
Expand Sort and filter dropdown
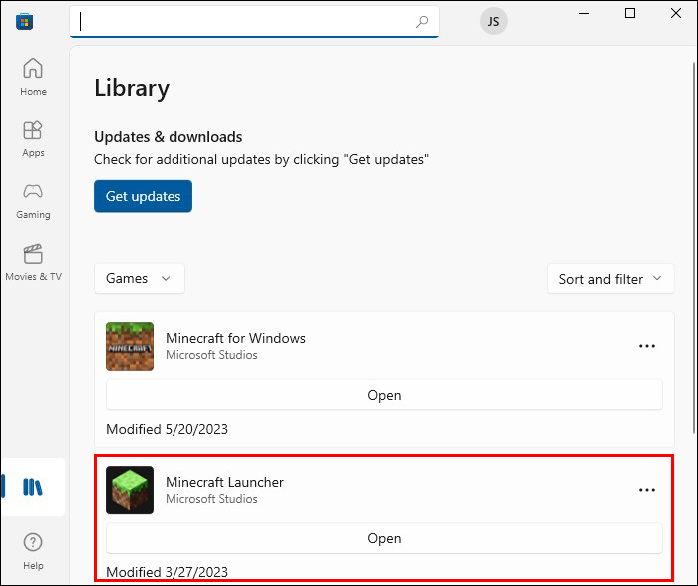610,279
